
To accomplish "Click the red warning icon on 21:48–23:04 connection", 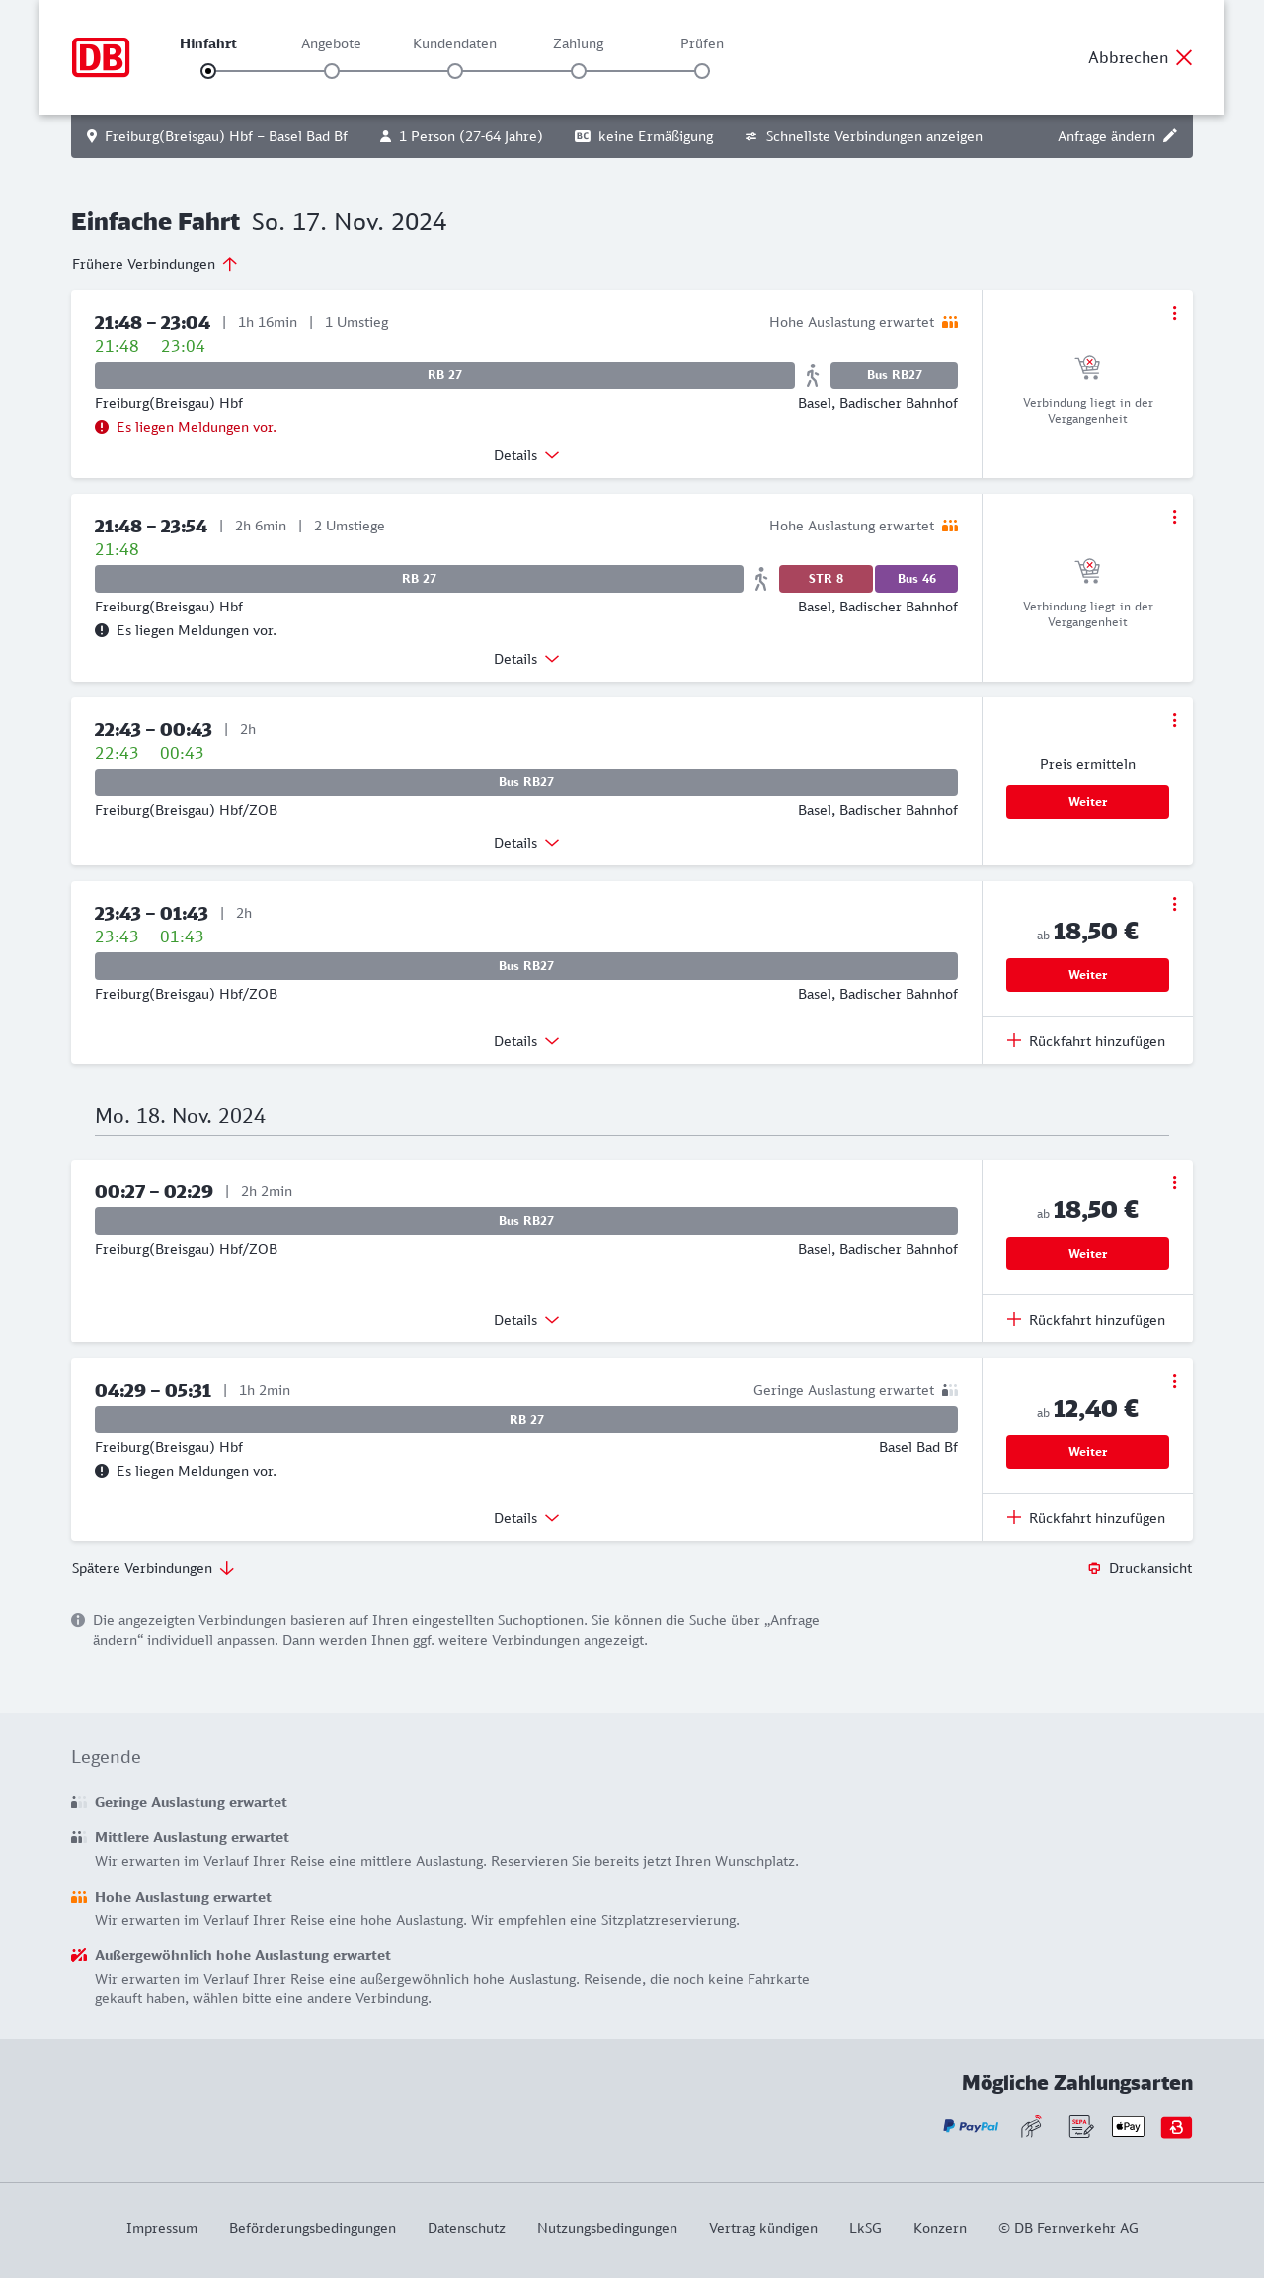I will point(102,427).
